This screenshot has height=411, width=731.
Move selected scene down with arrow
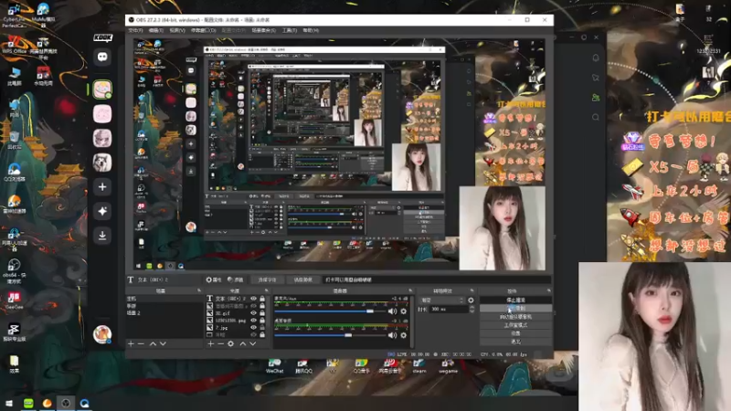click(x=164, y=344)
